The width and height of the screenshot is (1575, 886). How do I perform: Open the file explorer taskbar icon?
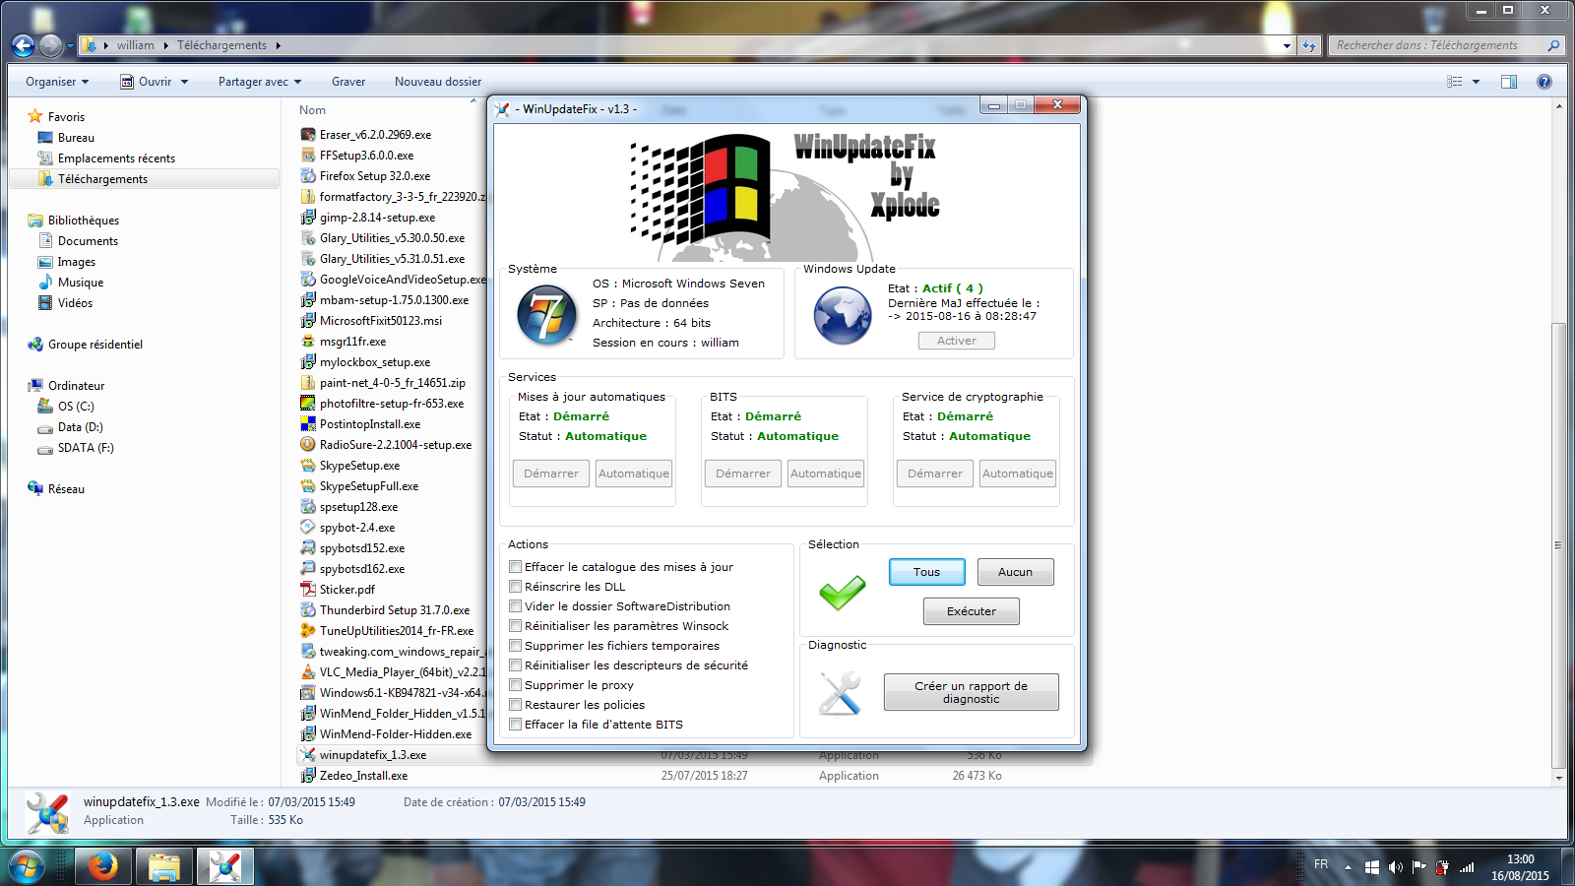(x=164, y=866)
